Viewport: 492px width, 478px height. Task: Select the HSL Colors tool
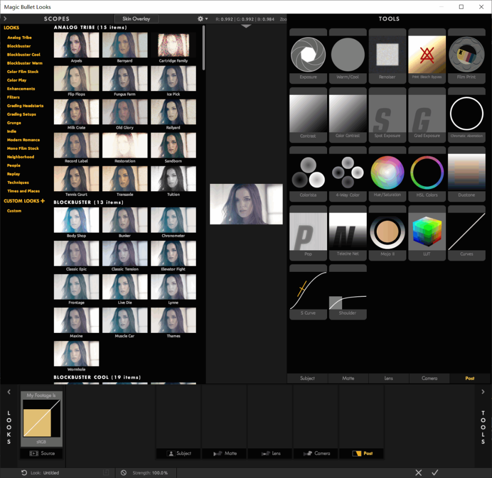pyautogui.click(x=427, y=174)
